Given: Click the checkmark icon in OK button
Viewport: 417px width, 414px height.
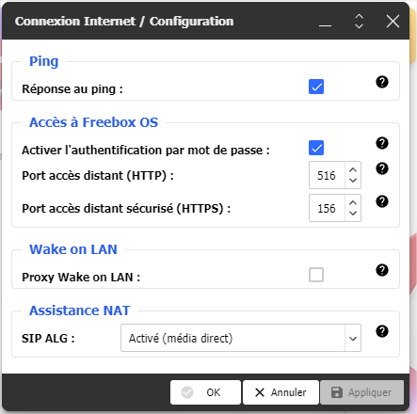Looking at the screenshot, I should click(187, 392).
